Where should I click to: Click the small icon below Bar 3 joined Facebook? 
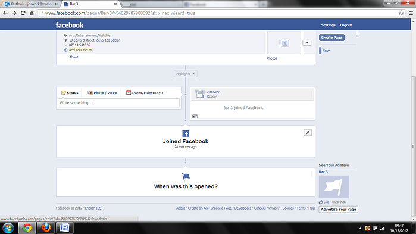coord(195,117)
